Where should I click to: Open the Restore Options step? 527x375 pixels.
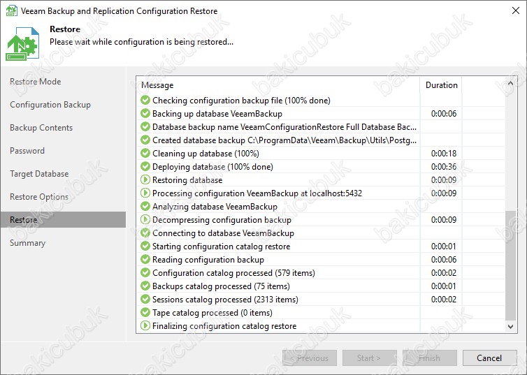tap(39, 197)
